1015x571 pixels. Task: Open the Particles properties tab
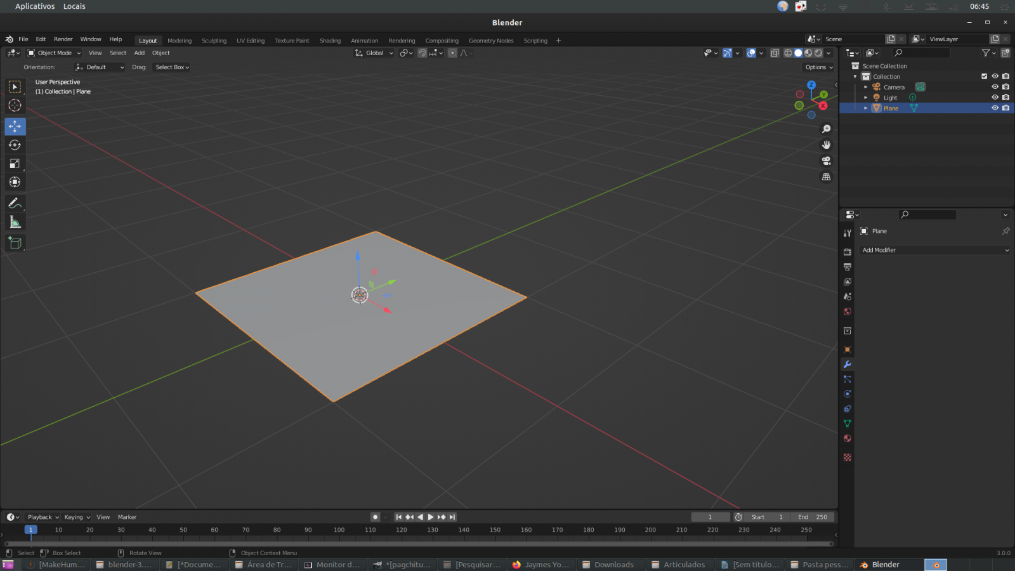pos(847,379)
